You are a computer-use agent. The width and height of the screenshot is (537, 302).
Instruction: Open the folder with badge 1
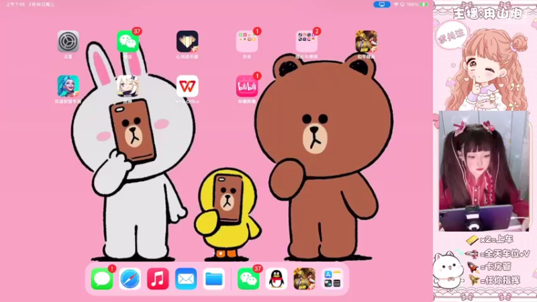(247, 42)
